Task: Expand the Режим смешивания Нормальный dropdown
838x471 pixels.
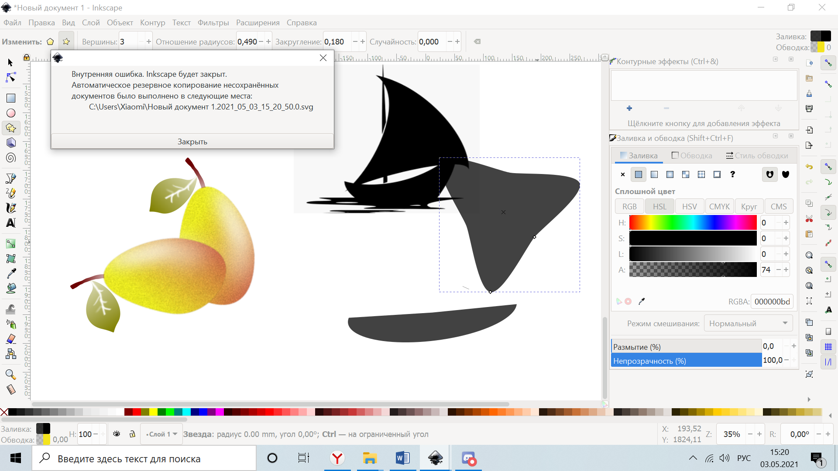Action: (748, 324)
